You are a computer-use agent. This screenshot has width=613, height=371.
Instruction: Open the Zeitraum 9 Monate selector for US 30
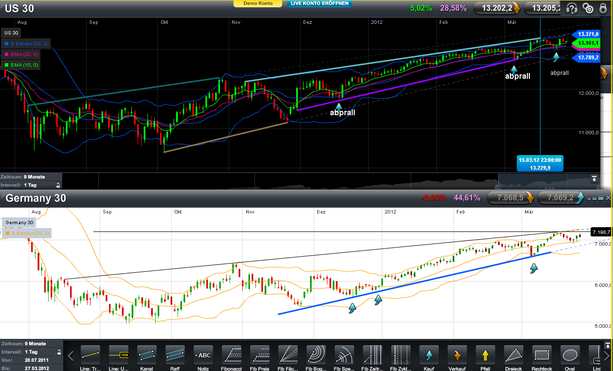click(x=31, y=177)
